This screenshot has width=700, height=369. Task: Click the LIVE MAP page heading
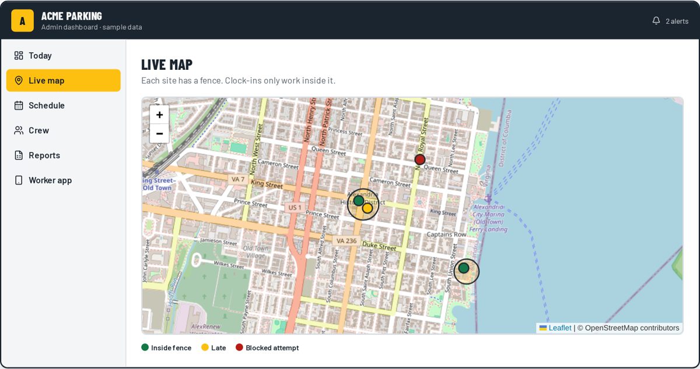pyautogui.click(x=167, y=65)
